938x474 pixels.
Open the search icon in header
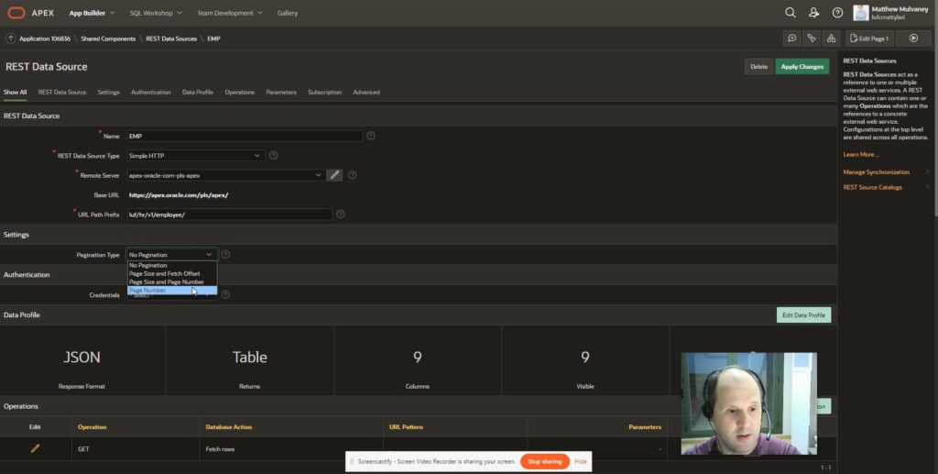(x=791, y=13)
